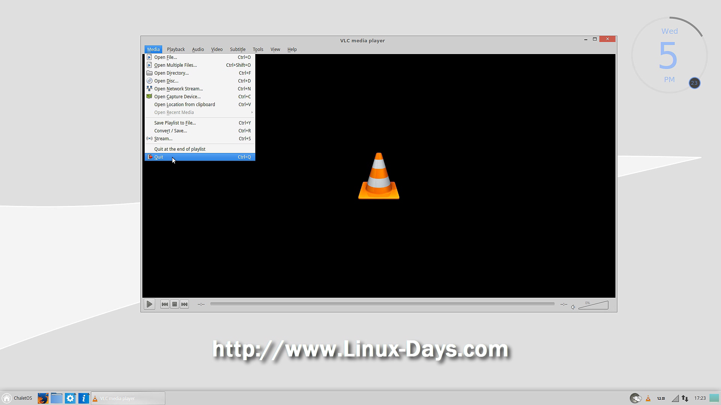Click the VLC cone tray icon
Viewport: 721px width, 405px height.
coord(648,398)
